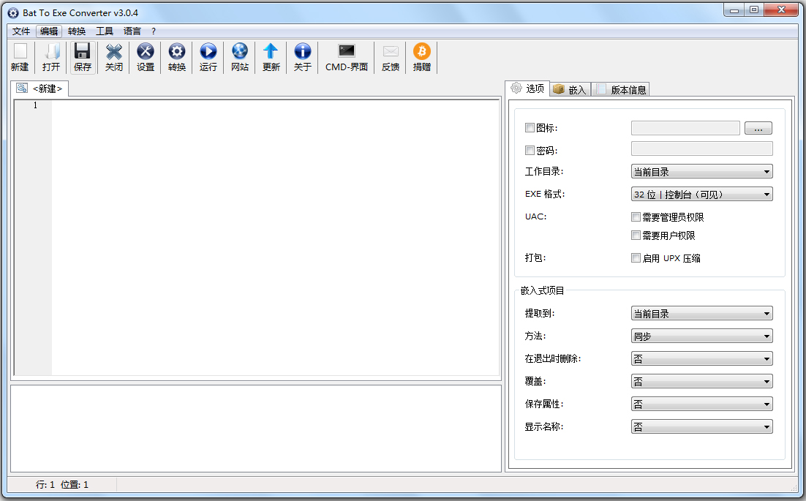Enable 启用 UPX 压缩 checkbox
Viewport: 806px width, 501px height.
(x=636, y=258)
